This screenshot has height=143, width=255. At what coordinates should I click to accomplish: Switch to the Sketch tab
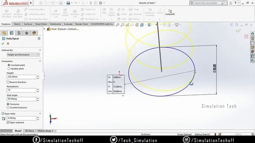tap(17, 24)
